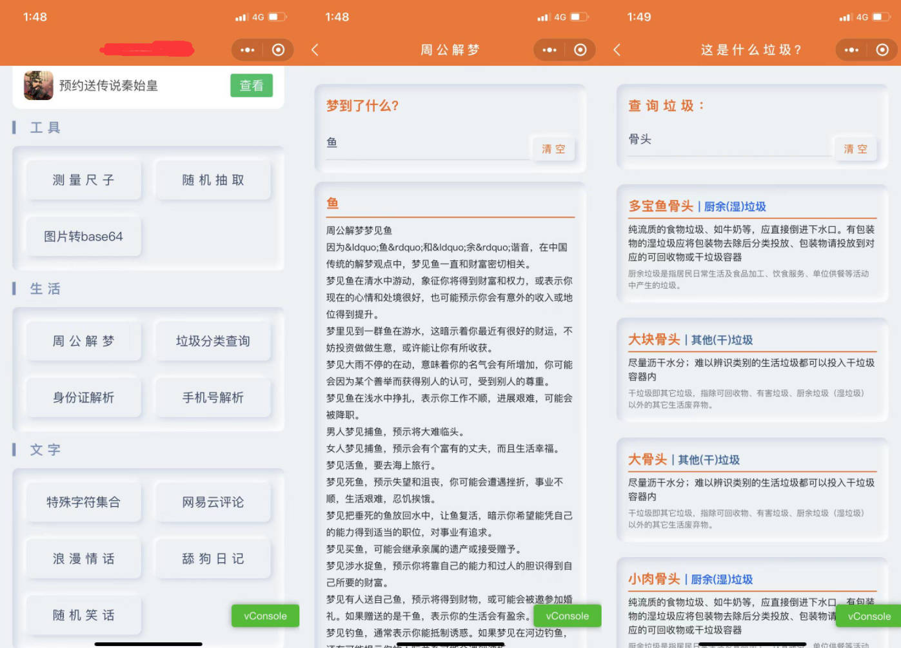Viewport: 901px width, 648px height.
Task: Tap the 周公解梦梦见鱼 line
Action: [x=359, y=230]
